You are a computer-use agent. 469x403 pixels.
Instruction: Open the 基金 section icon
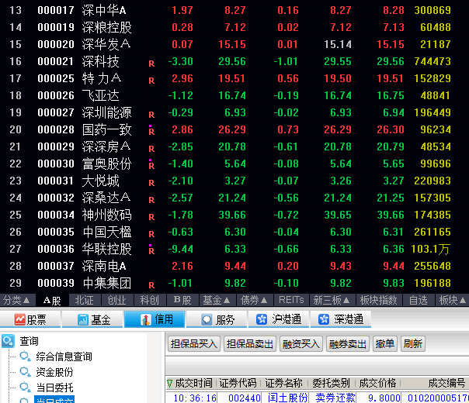pyautogui.click(x=83, y=319)
